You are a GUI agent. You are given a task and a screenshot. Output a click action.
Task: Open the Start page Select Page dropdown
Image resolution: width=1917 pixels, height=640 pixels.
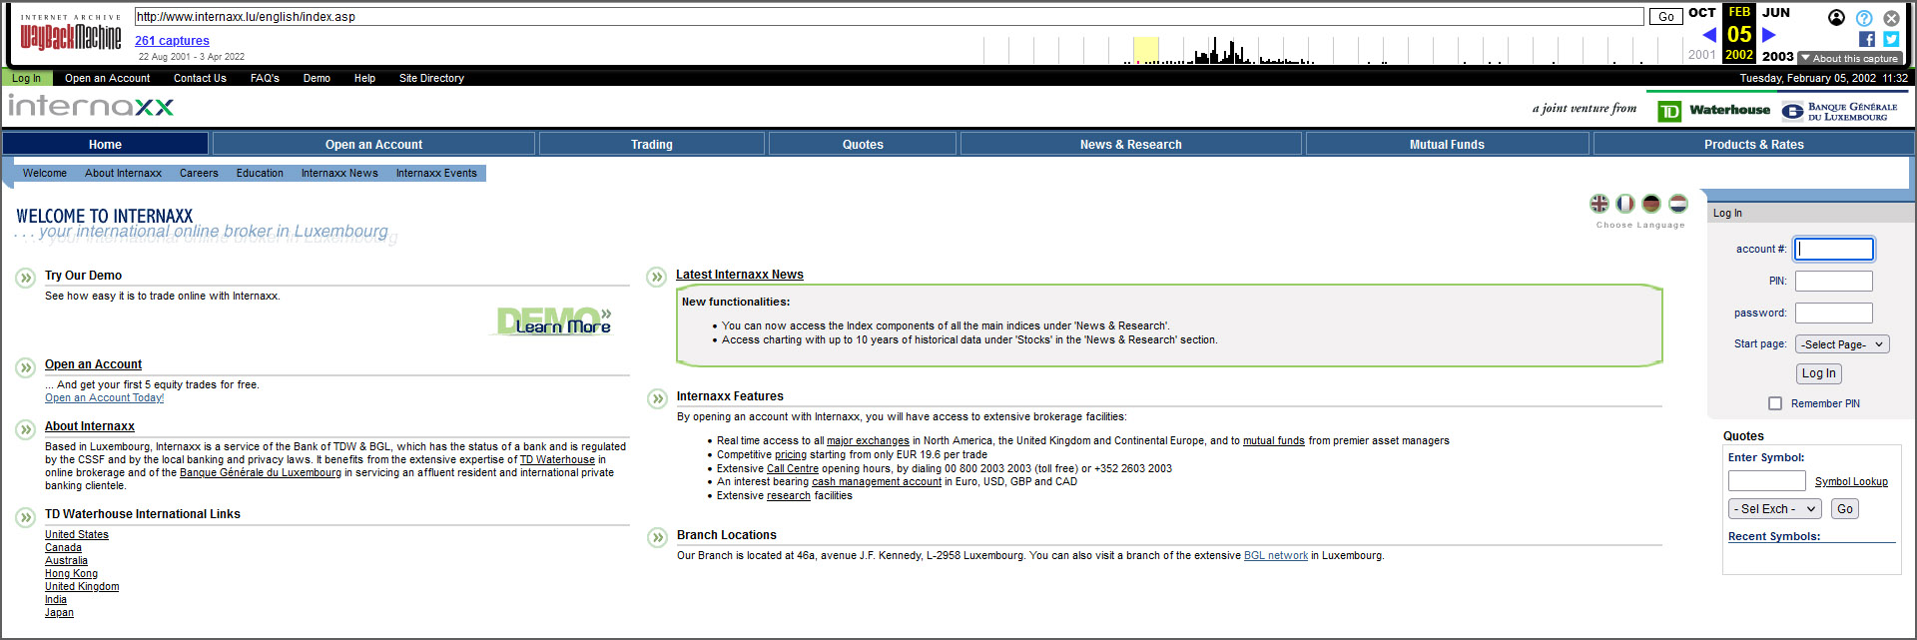[x=1842, y=344]
